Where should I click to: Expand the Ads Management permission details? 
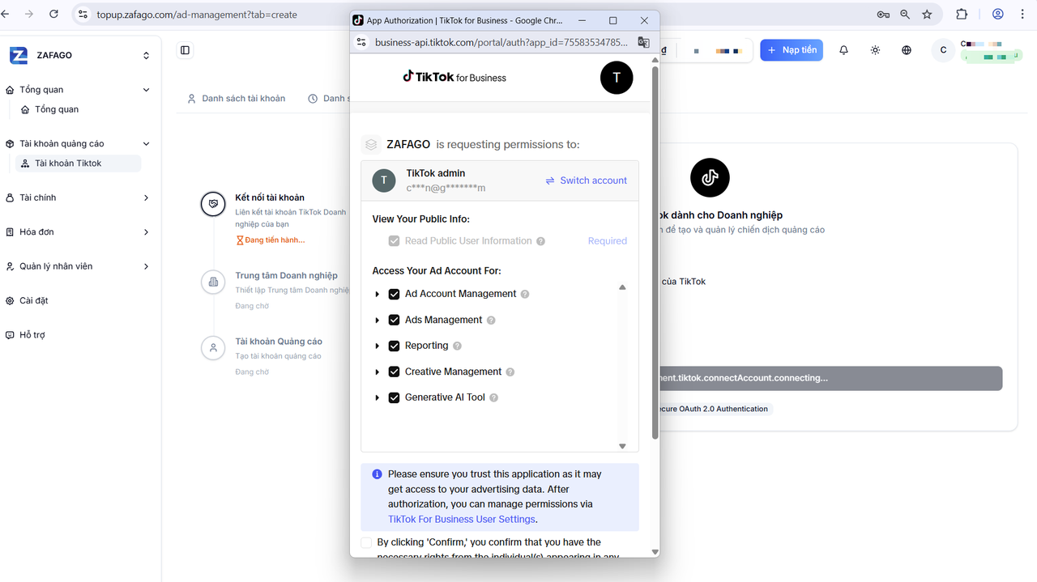tap(378, 320)
